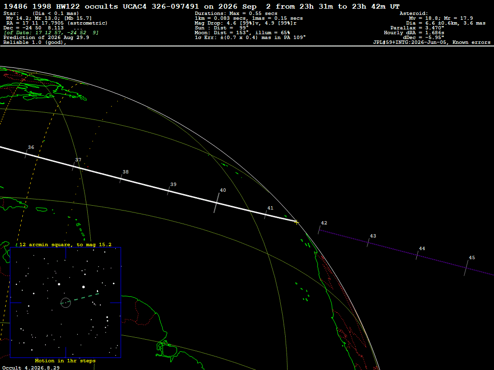Image resolution: width=494 pixels, height=370 pixels.
Task: Click the dashed green asteroid motion line
Action: pos(82,297)
